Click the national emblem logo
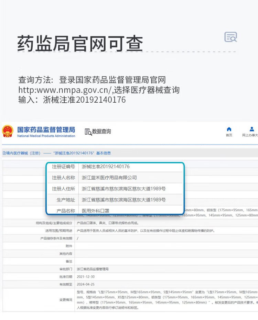 pyautogui.click(x=8, y=132)
